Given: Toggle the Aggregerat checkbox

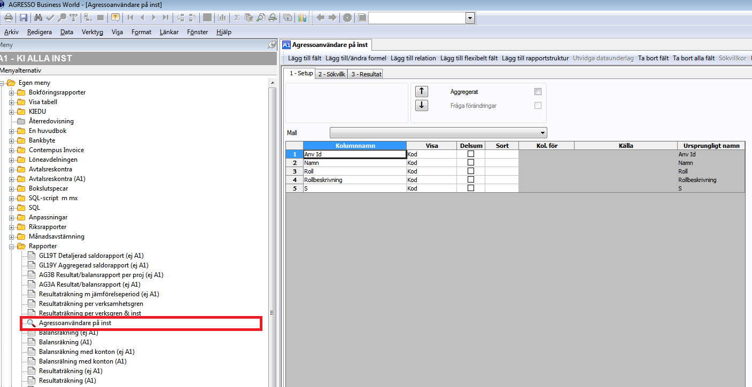Looking at the screenshot, I should click(x=538, y=92).
